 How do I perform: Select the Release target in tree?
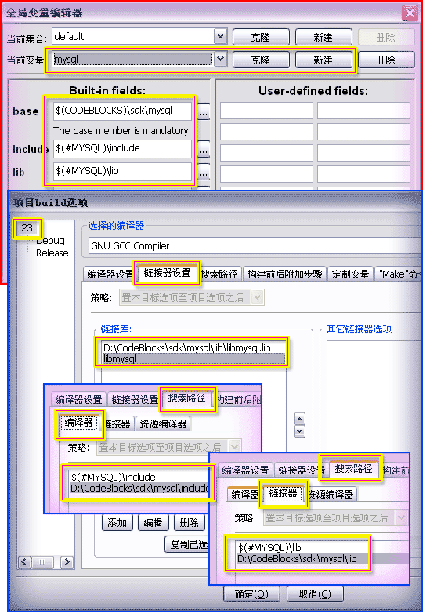[52, 253]
